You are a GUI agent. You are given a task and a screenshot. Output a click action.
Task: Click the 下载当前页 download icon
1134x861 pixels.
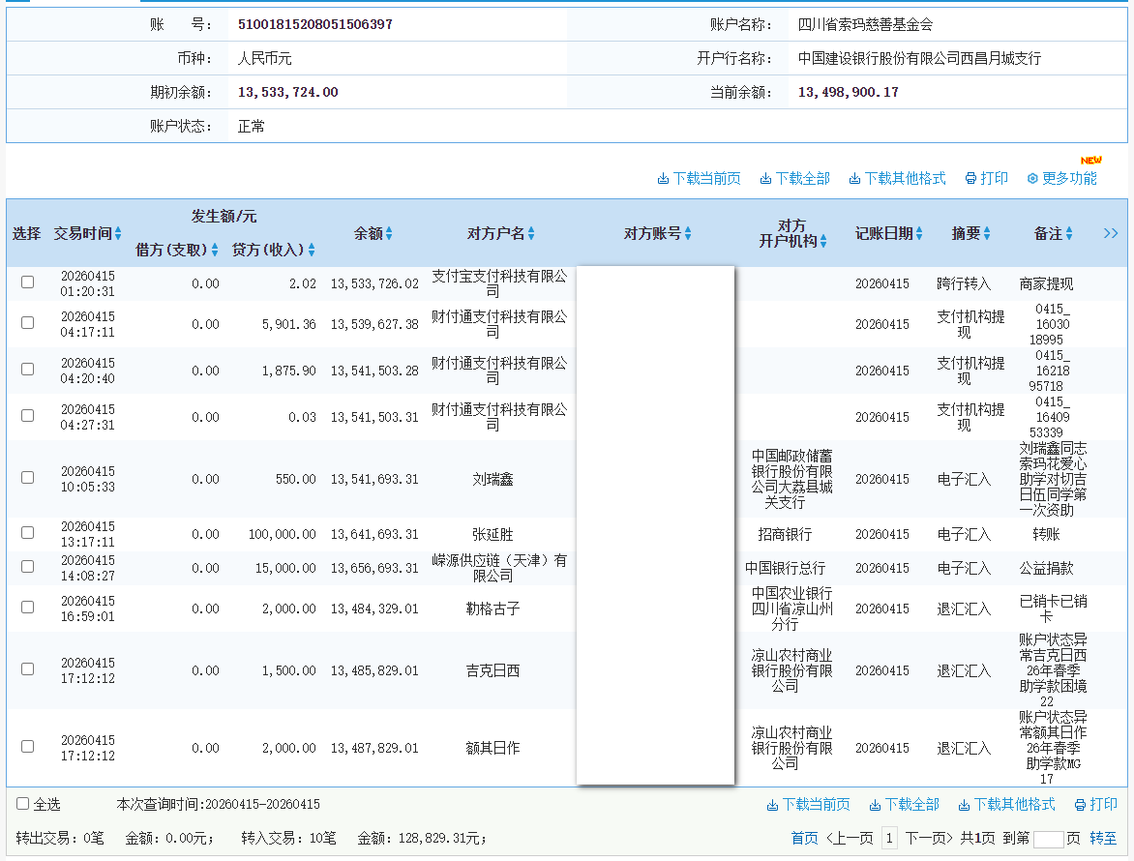coord(664,178)
